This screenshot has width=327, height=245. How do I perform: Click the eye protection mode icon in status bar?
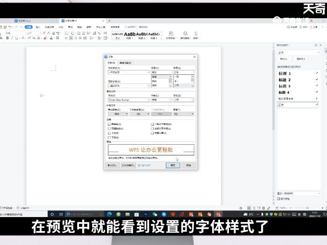(x=241, y=208)
